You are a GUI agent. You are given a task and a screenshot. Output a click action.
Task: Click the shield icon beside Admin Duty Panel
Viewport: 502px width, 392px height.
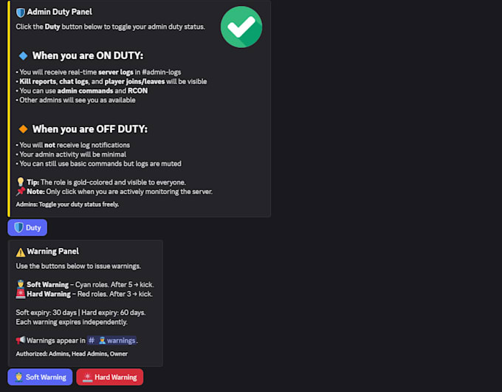click(x=21, y=13)
